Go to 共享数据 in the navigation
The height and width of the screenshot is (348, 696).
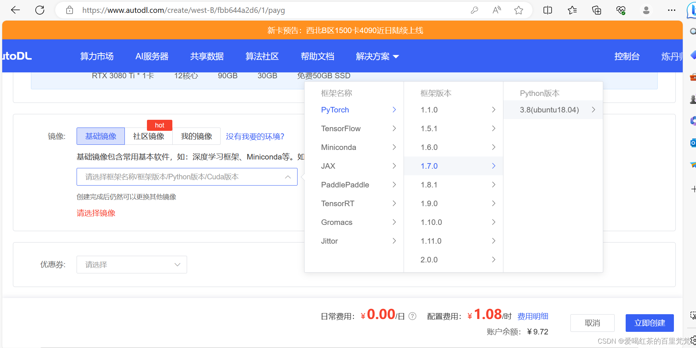coord(207,56)
